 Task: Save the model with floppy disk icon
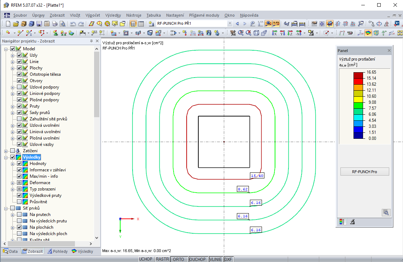[39, 24]
